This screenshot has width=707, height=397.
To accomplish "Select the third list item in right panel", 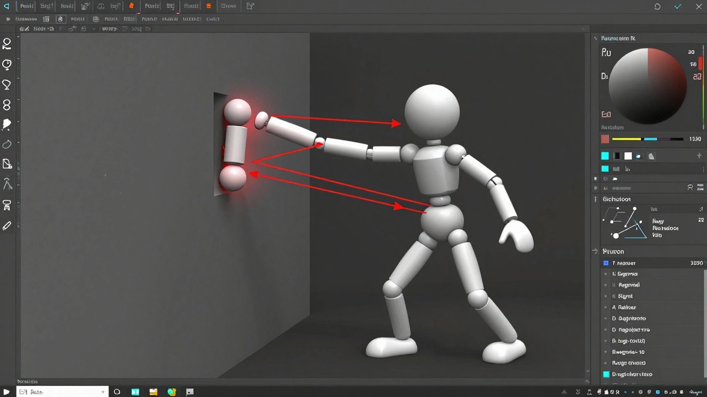I will click(629, 285).
